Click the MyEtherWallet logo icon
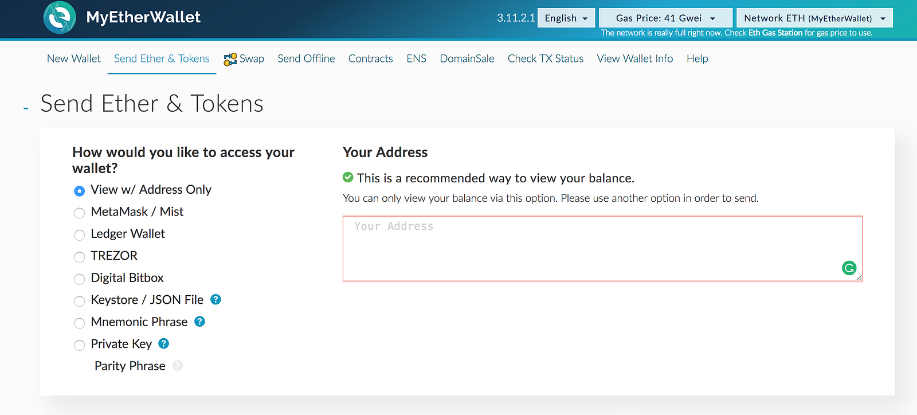917x415 pixels. [x=60, y=17]
